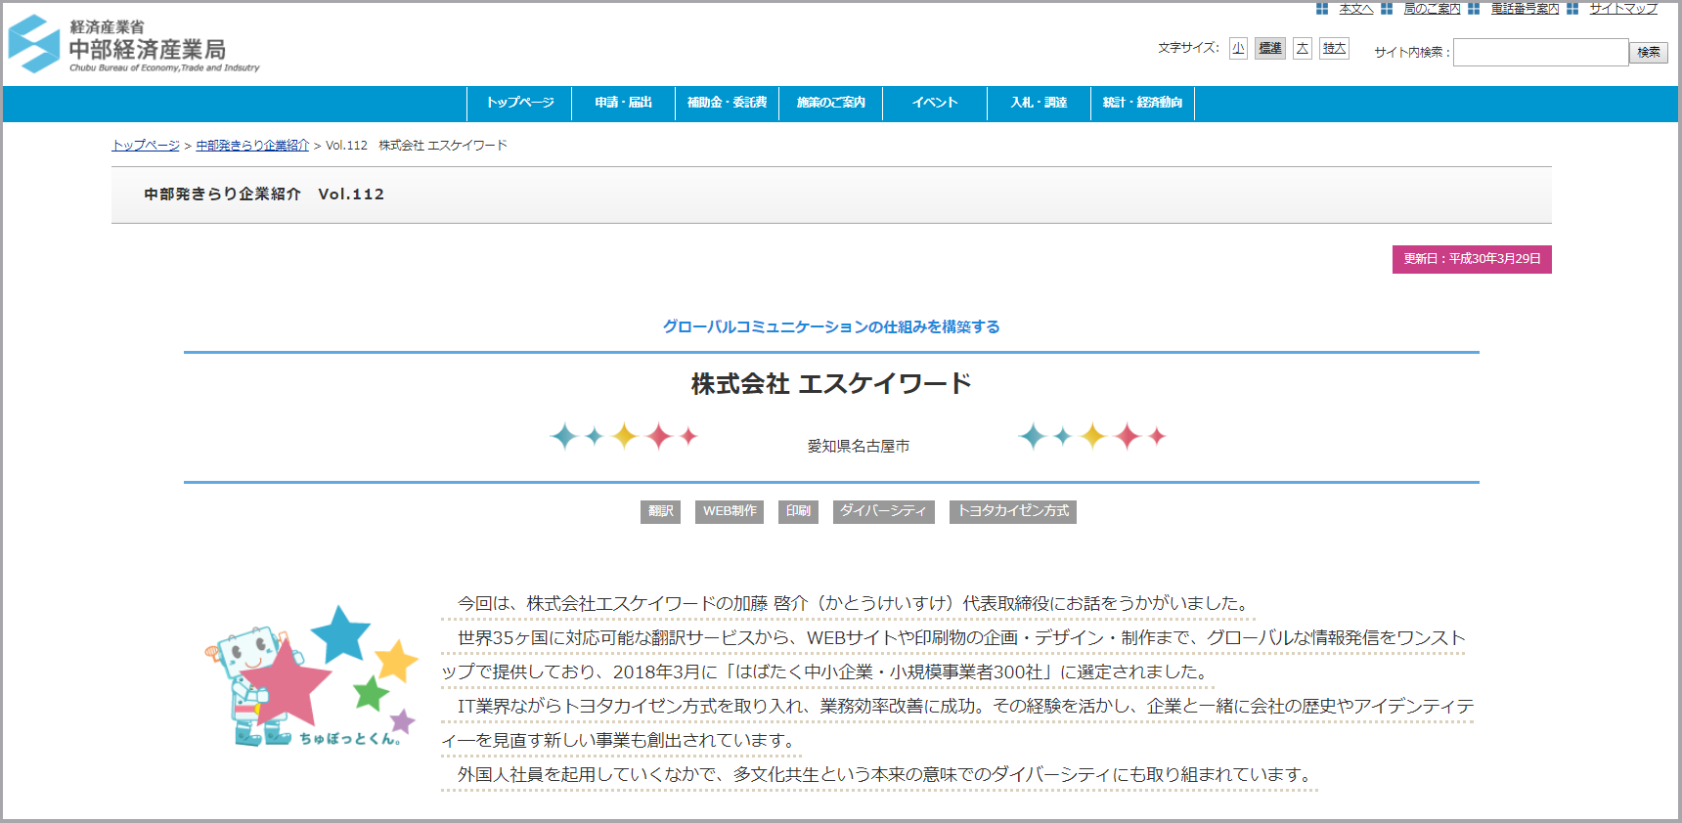This screenshot has width=1682, height=823.
Task: Set text size to 標準
Action: (1269, 48)
